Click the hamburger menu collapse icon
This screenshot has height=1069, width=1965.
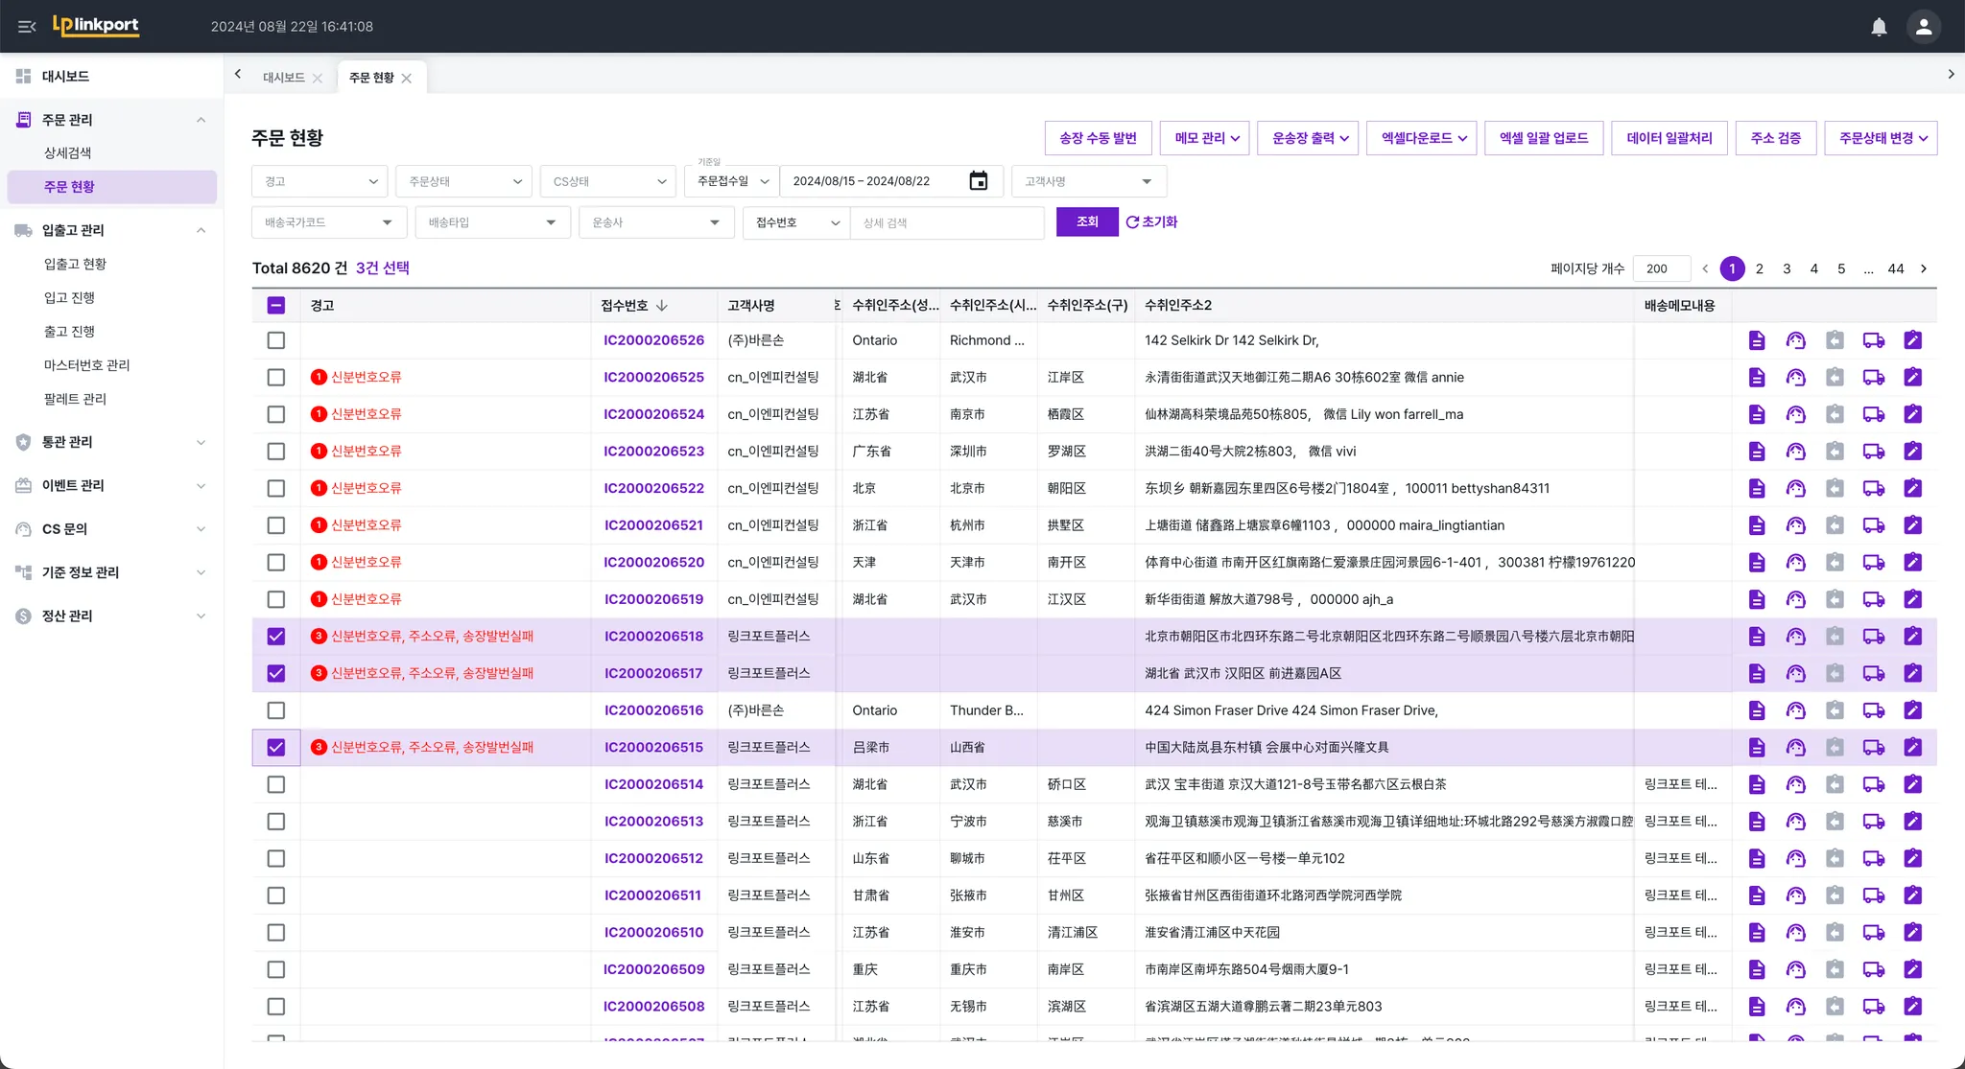coord(27,27)
